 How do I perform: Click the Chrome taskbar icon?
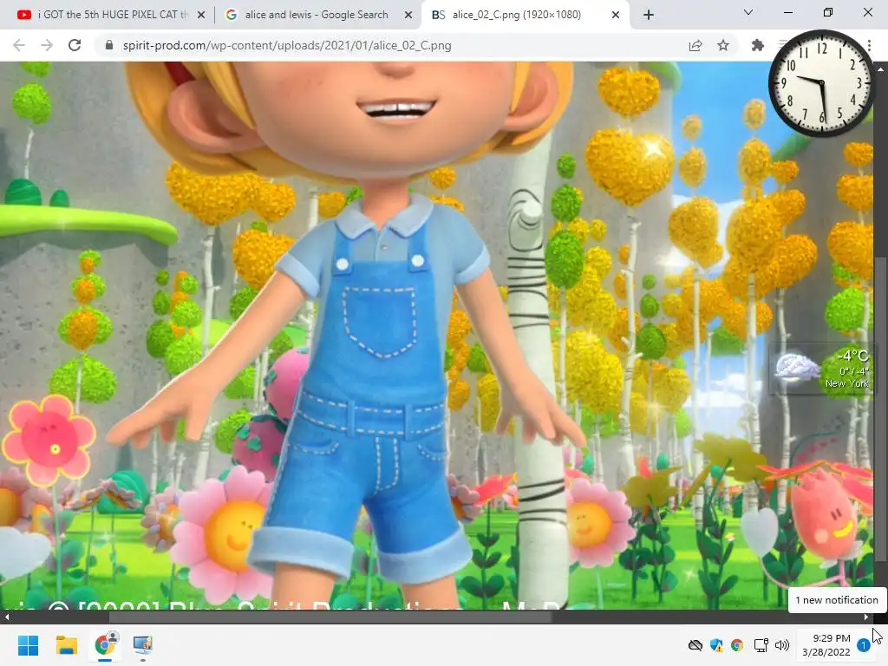[105, 645]
